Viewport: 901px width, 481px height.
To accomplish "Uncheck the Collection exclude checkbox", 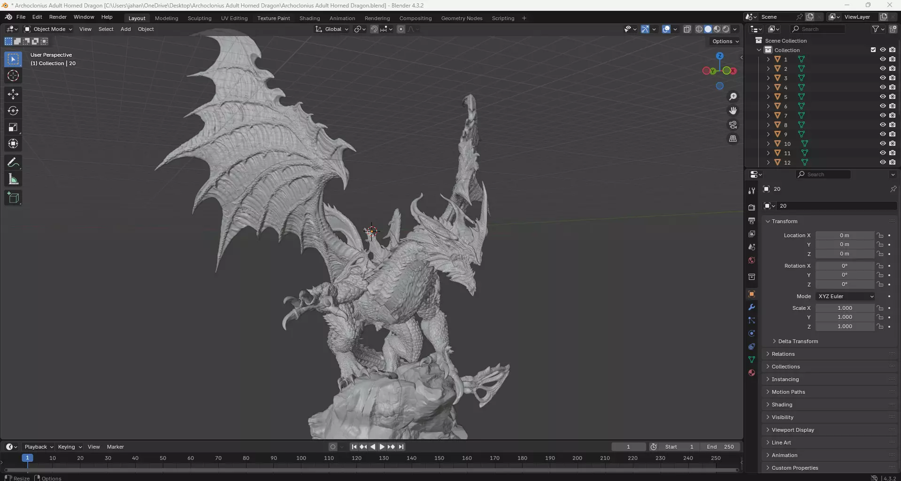I will click(873, 50).
